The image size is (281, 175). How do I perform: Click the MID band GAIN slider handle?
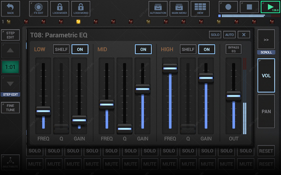tap(142, 89)
